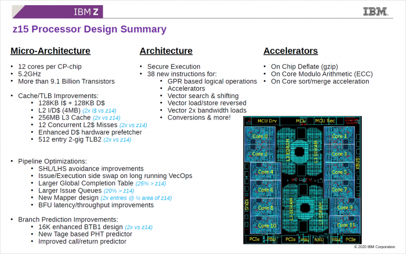The height and width of the screenshot is (254, 406).
Task: Click Core 9 block on chip diagram
Action: click(x=345, y=207)
